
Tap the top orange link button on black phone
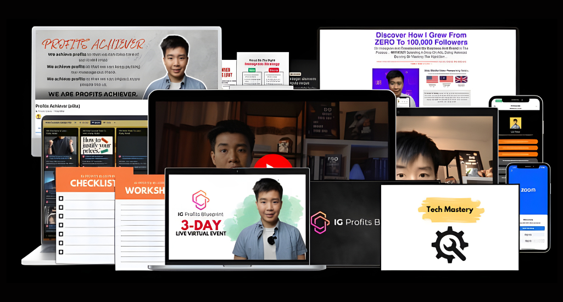coord(518,142)
